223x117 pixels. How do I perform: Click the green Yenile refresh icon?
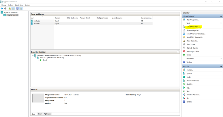pos(184,55)
